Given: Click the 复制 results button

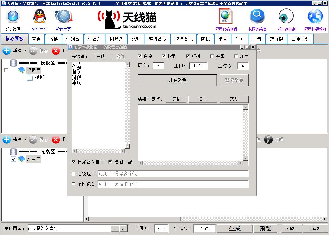Looking at the screenshot, I should (176, 99).
